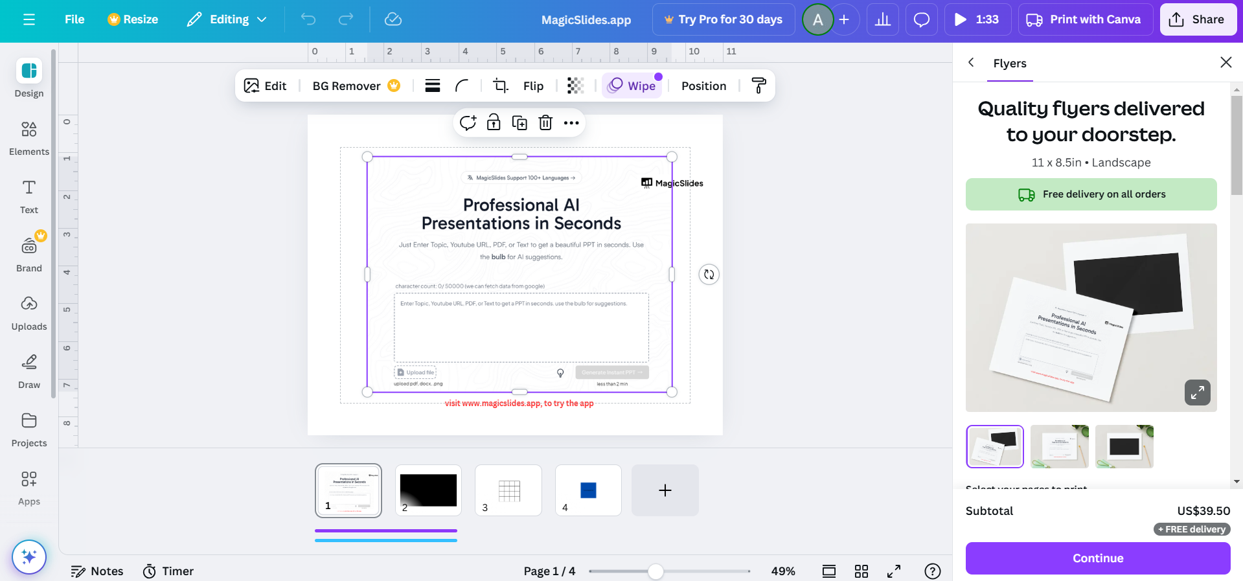
Task: Open the copy style paint roller
Action: pos(758,85)
